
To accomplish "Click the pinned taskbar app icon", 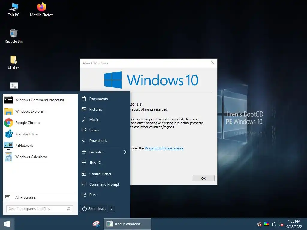I will click(96, 224).
